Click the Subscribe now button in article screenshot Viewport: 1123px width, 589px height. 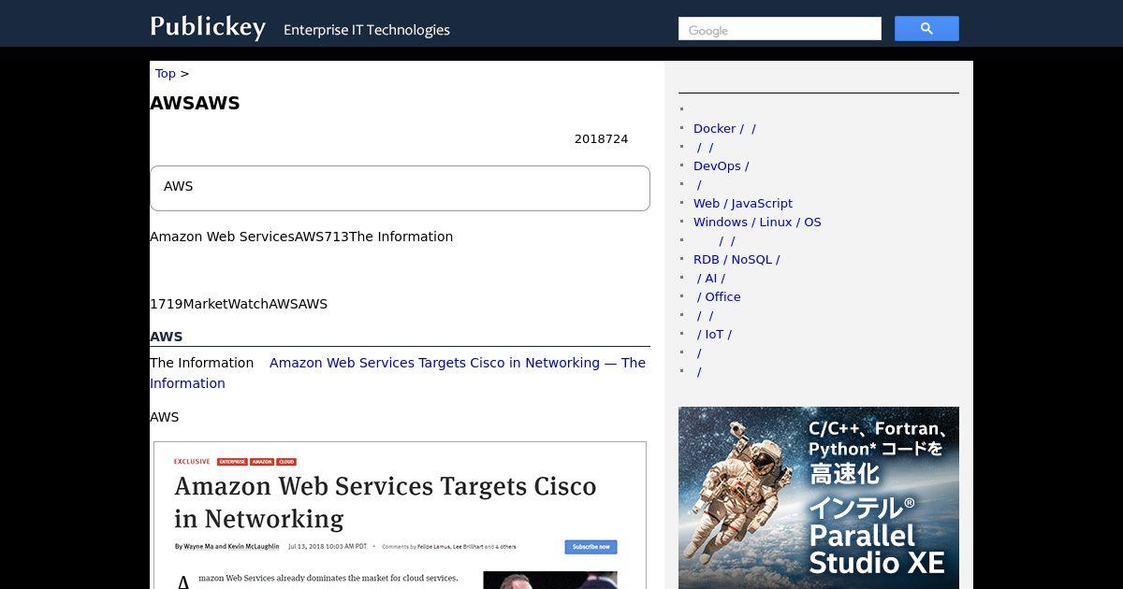pos(591,547)
